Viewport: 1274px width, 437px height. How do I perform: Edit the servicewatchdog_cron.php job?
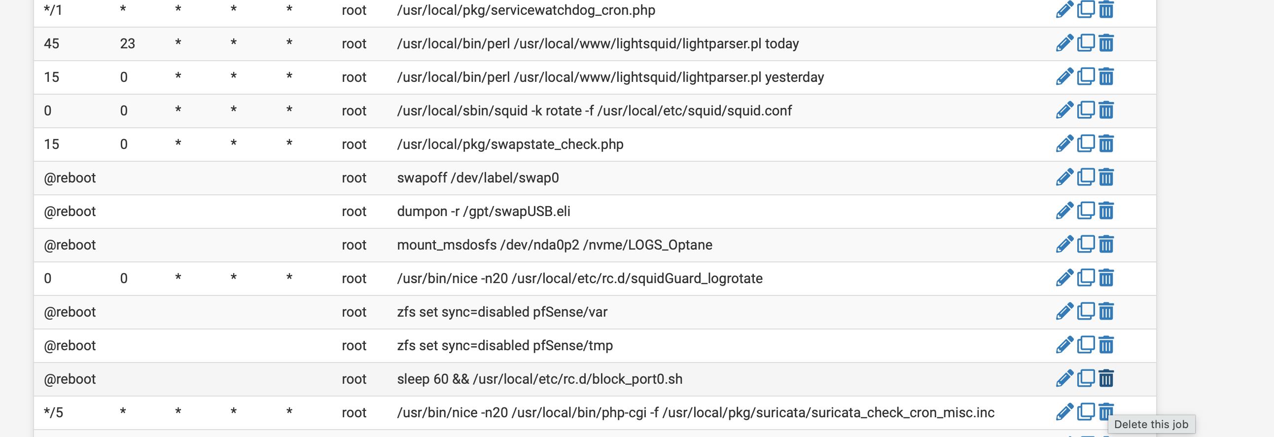[1064, 9]
